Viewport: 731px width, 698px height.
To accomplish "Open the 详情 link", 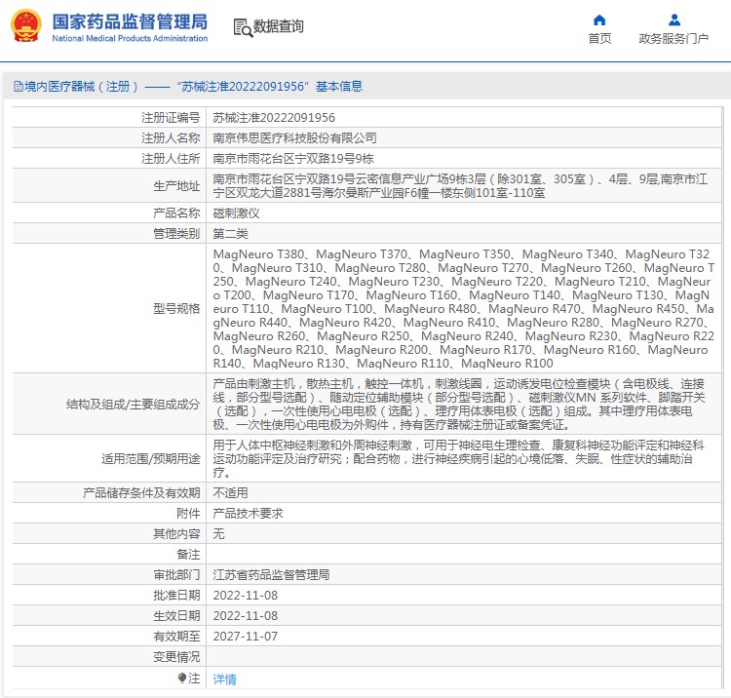I will point(225,679).
